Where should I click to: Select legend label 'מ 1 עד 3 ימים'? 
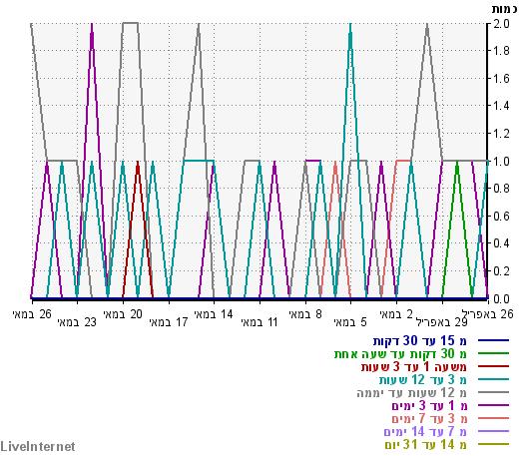(x=429, y=406)
